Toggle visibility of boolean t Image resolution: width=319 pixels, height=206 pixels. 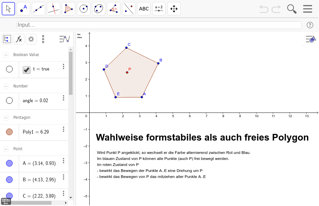point(9,69)
